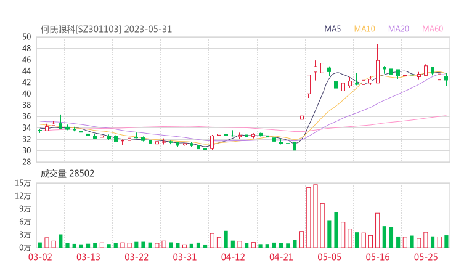Click the 05-16 date axis label
This screenshot has height=271, width=456.
click(x=378, y=257)
